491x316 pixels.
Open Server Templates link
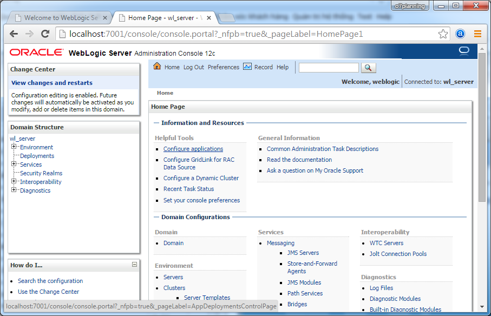pyautogui.click(x=207, y=298)
